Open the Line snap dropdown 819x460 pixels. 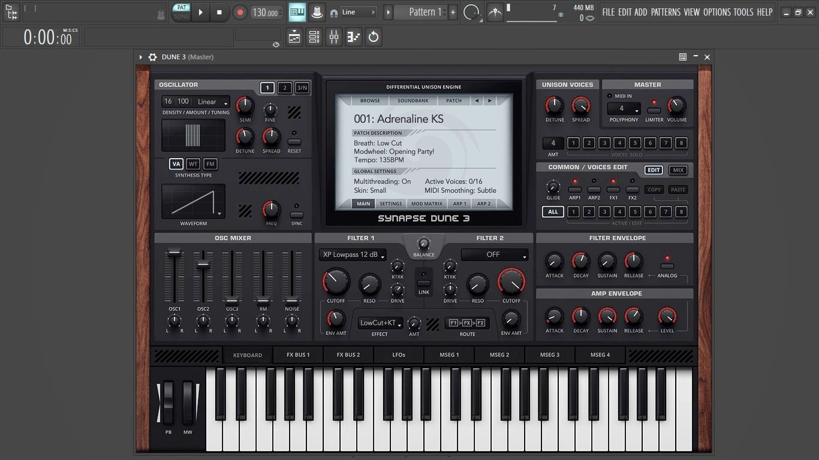coord(359,12)
